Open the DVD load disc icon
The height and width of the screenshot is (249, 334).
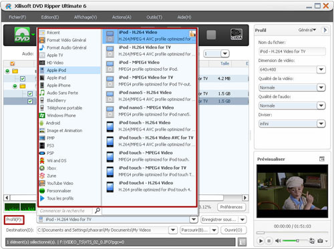22,35
